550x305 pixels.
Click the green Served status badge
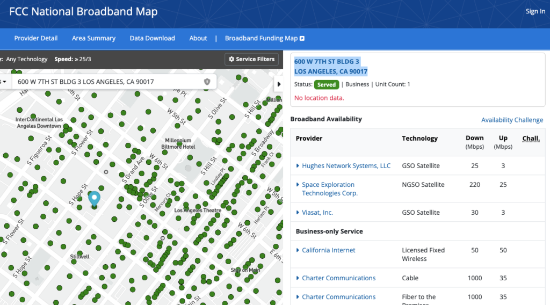[x=326, y=85]
